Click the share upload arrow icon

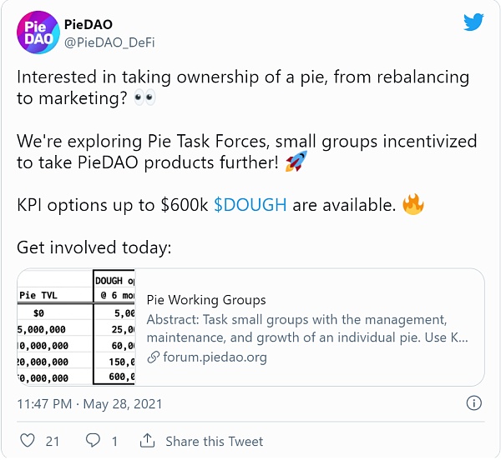(147, 440)
